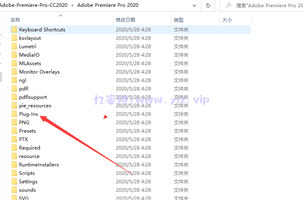Click the RuntimeInstallers folder icon
The width and height of the screenshot is (303, 201).
(14, 165)
